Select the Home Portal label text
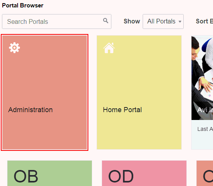The image size is (213, 186). (122, 110)
